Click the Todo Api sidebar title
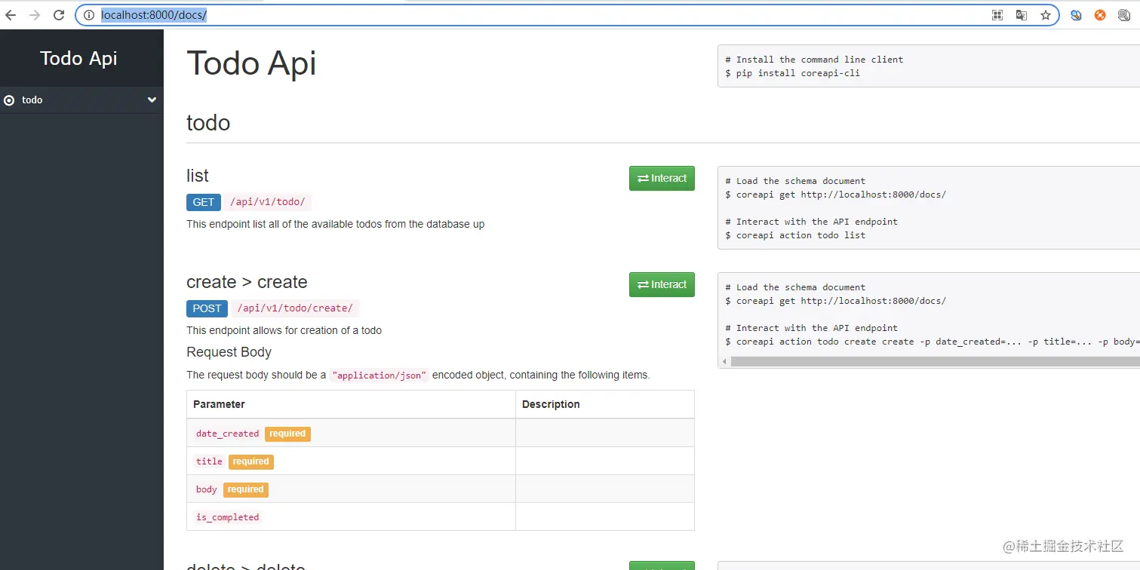Image resolution: width=1140 pixels, height=570 pixels. point(78,58)
